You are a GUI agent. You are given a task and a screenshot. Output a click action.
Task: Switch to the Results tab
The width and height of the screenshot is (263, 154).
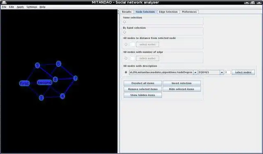(x=127, y=12)
